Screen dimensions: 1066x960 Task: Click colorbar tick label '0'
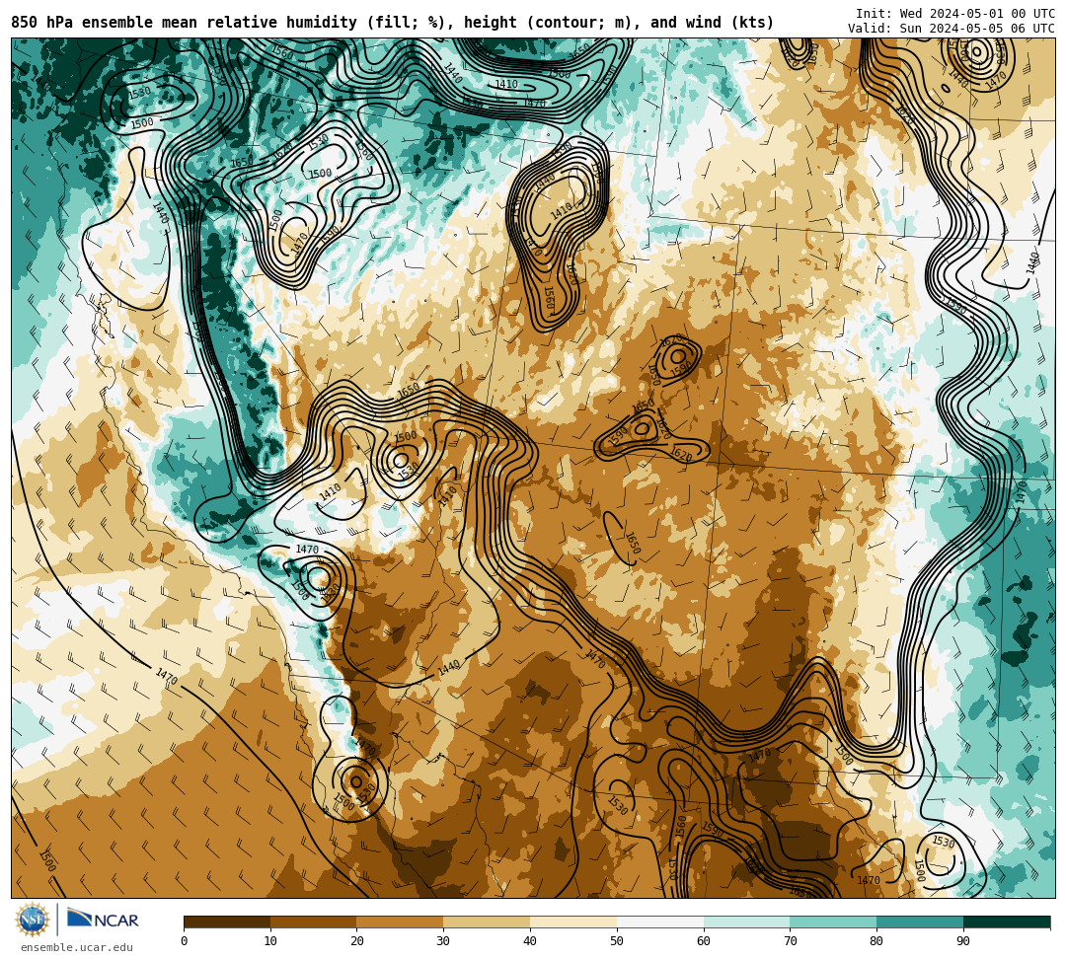tap(185, 941)
